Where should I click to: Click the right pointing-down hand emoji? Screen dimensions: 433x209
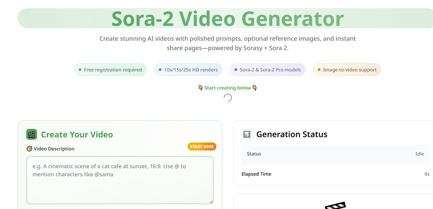[254, 88]
